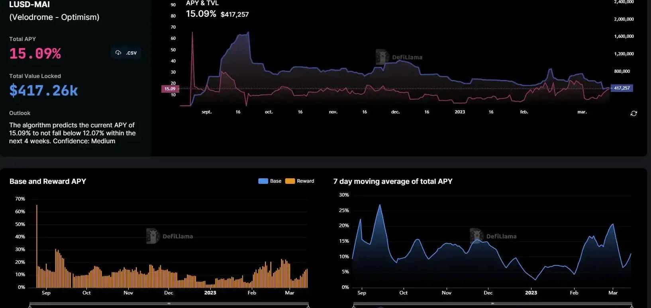Grab left zoom handle under Base and Reward chart
Image resolution: width=651 pixels, height=308 pixels.
pyautogui.click(x=30, y=306)
